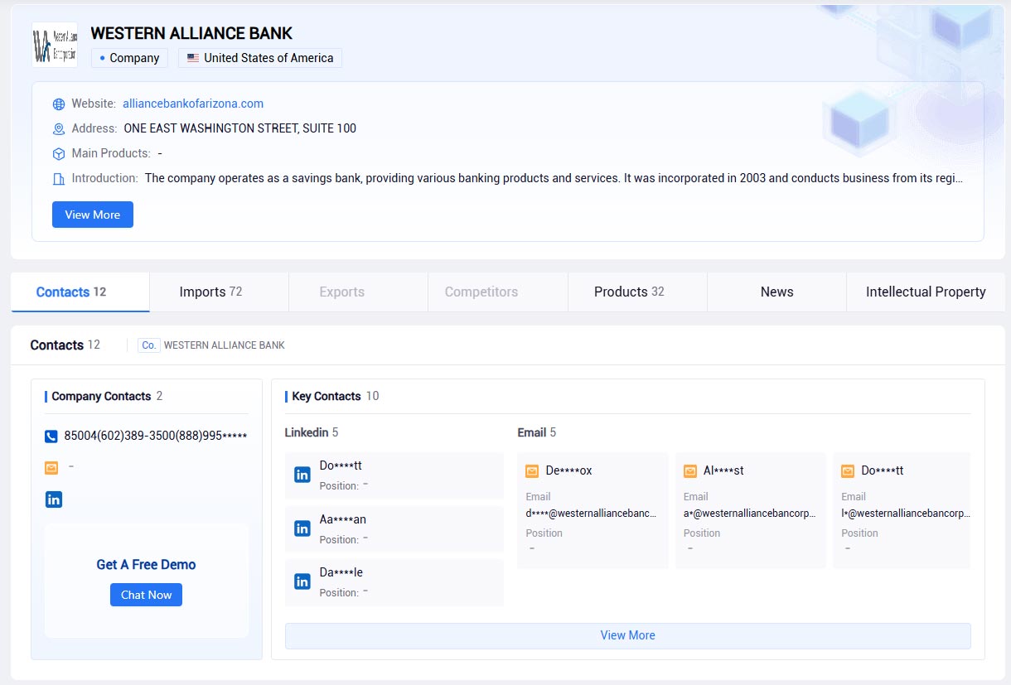
Task: Open the Intellectual Property tab
Action: pos(926,292)
